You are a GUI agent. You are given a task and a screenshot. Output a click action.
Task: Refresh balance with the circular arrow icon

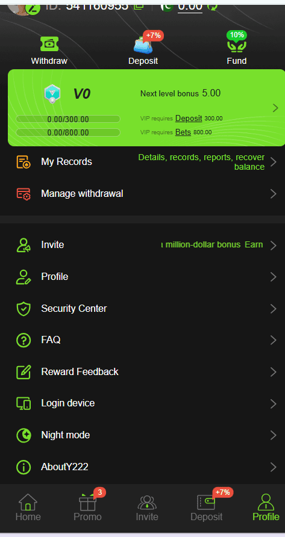(x=213, y=5)
